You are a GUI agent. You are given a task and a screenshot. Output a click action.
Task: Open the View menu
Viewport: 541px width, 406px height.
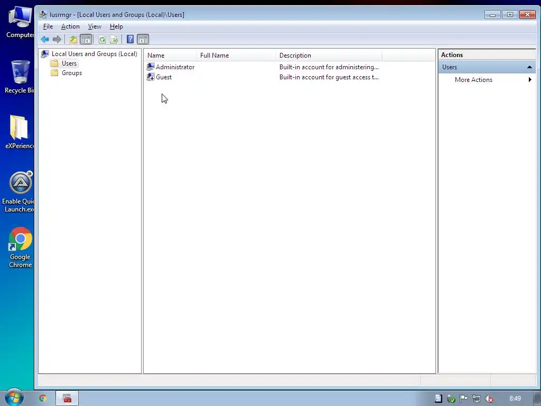(x=95, y=26)
